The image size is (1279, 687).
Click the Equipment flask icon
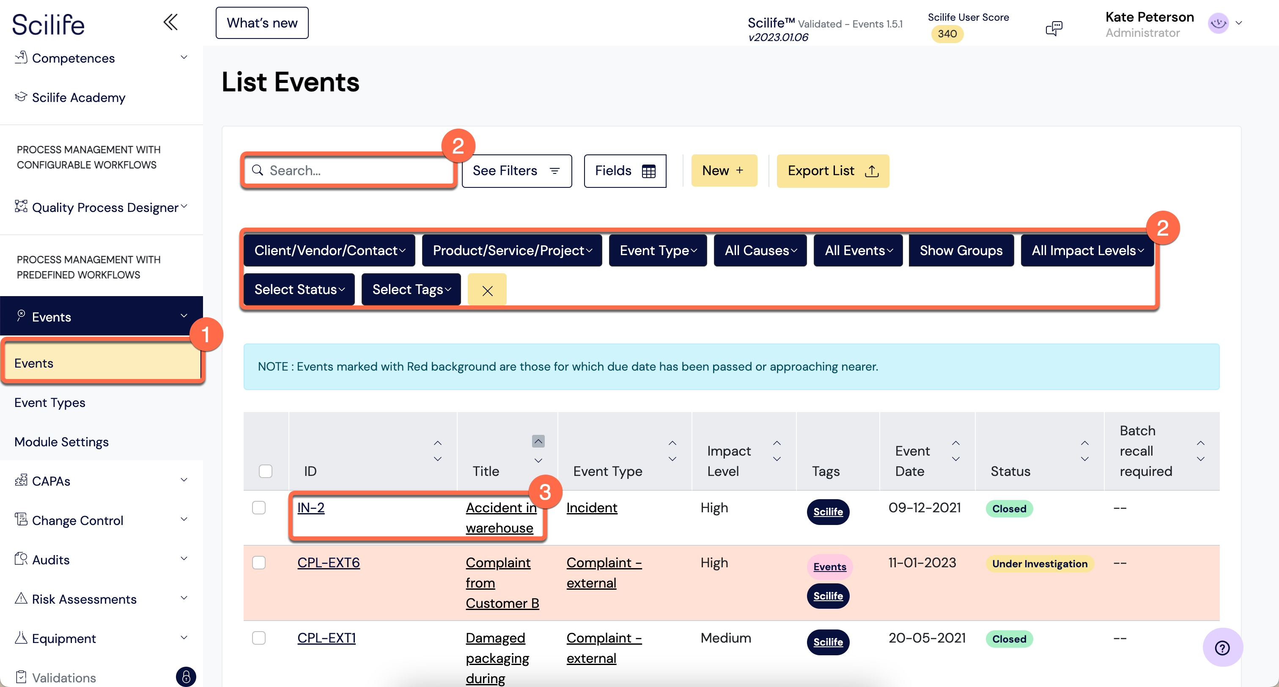coord(21,638)
